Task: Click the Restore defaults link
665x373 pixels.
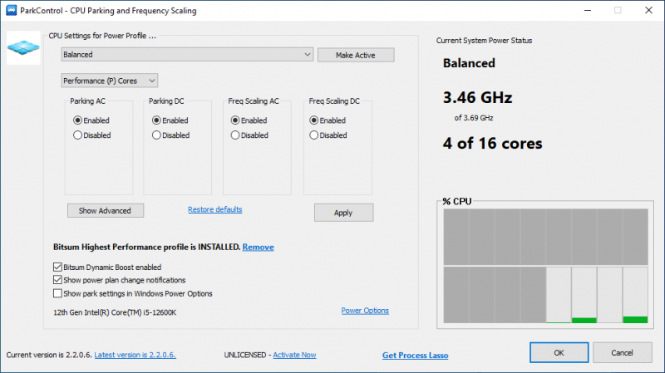Action: pos(215,209)
